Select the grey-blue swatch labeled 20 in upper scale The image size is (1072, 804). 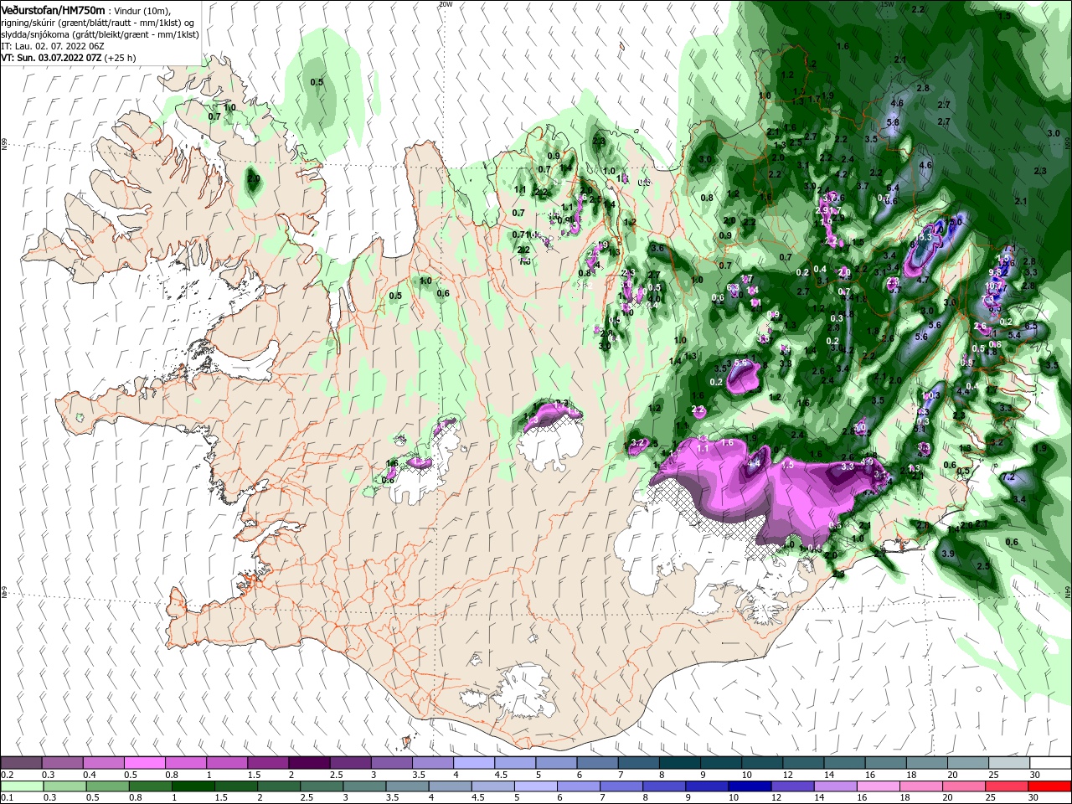tap(968, 763)
